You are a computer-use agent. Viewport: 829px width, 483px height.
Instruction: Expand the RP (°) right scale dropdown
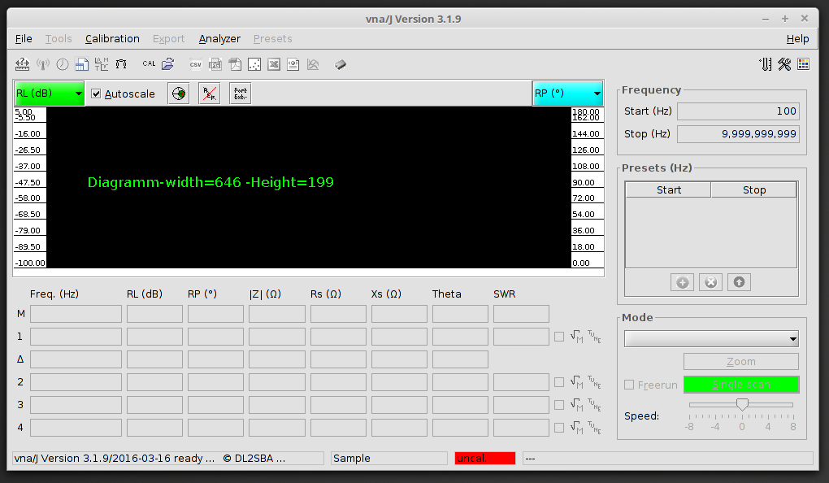(567, 94)
